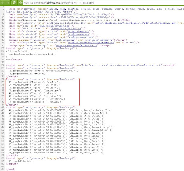Image resolution: width=184 pixels, height=171 pixels.
Task: Click the Countries "somalia" attribute line
Action: click(36, 102)
